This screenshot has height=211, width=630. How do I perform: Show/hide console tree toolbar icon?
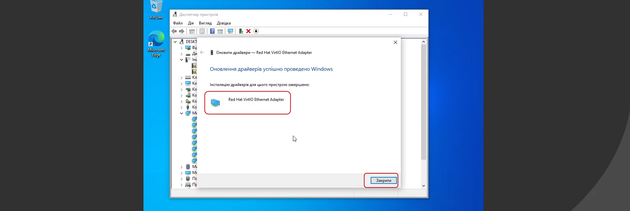[192, 31]
